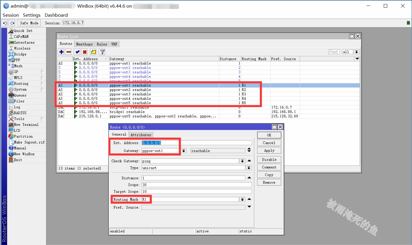Toggle Safe Mode on

29,23
